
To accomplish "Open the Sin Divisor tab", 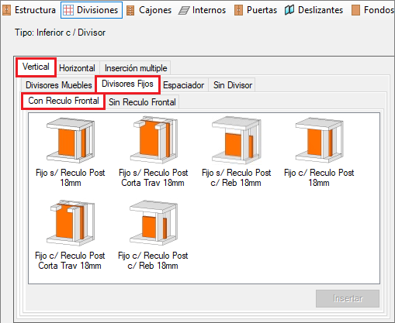I will 233,85.
